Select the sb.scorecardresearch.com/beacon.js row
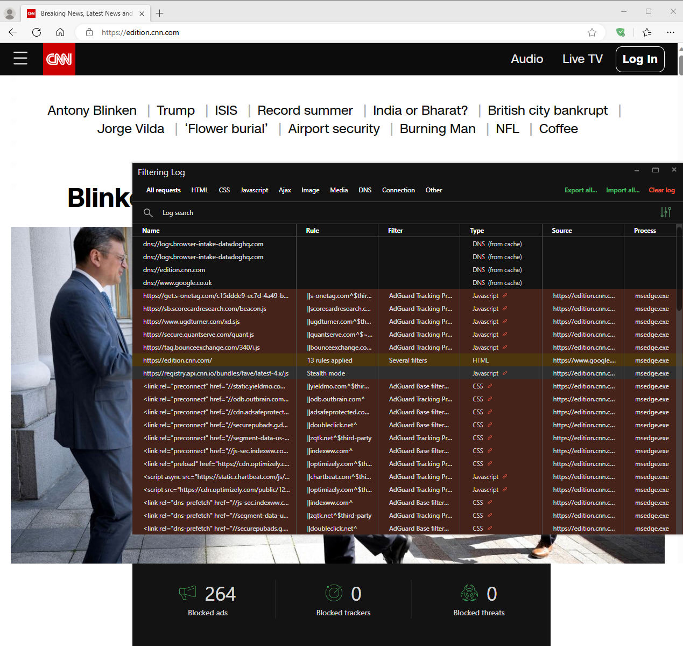 pyautogui.click(x=404, y=309)
